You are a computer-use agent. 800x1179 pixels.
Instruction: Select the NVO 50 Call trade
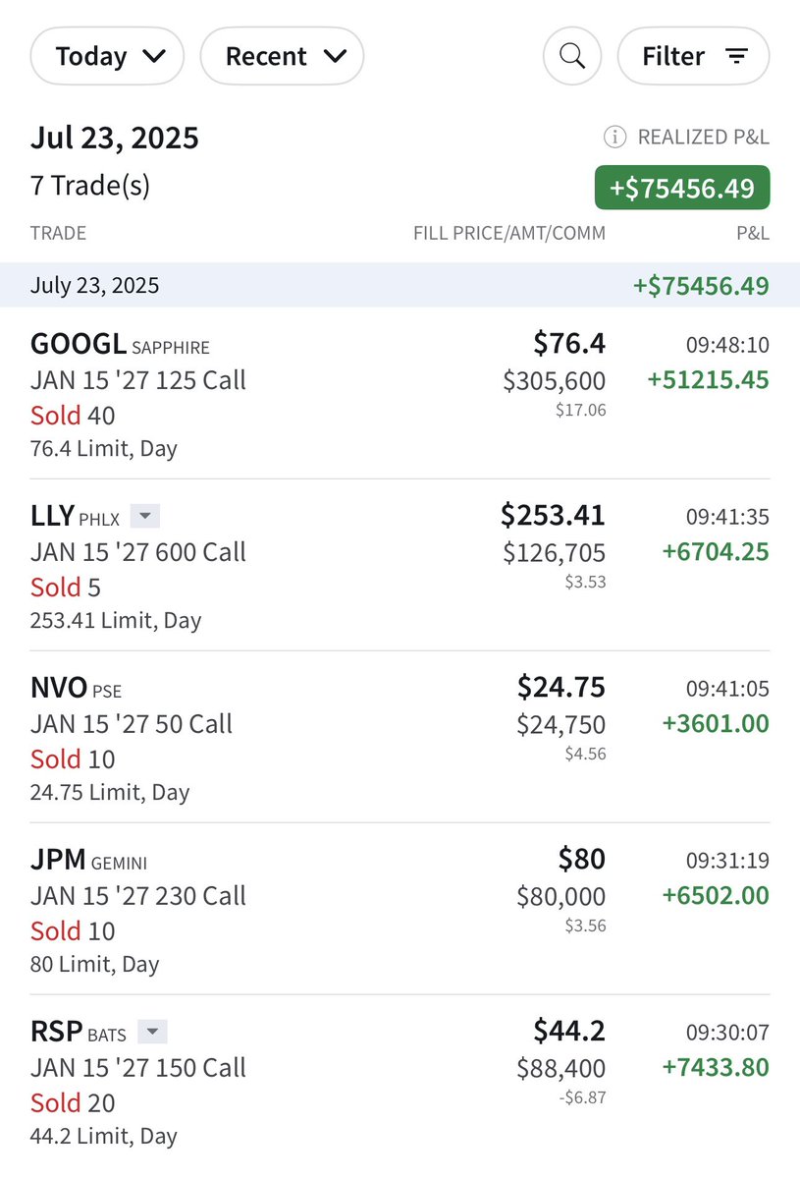pos(131,724)
